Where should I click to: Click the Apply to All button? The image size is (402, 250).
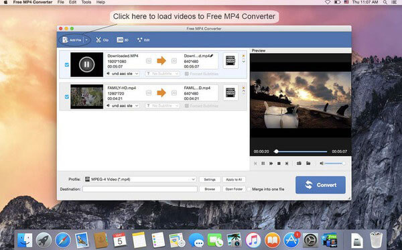pos(234,180)
